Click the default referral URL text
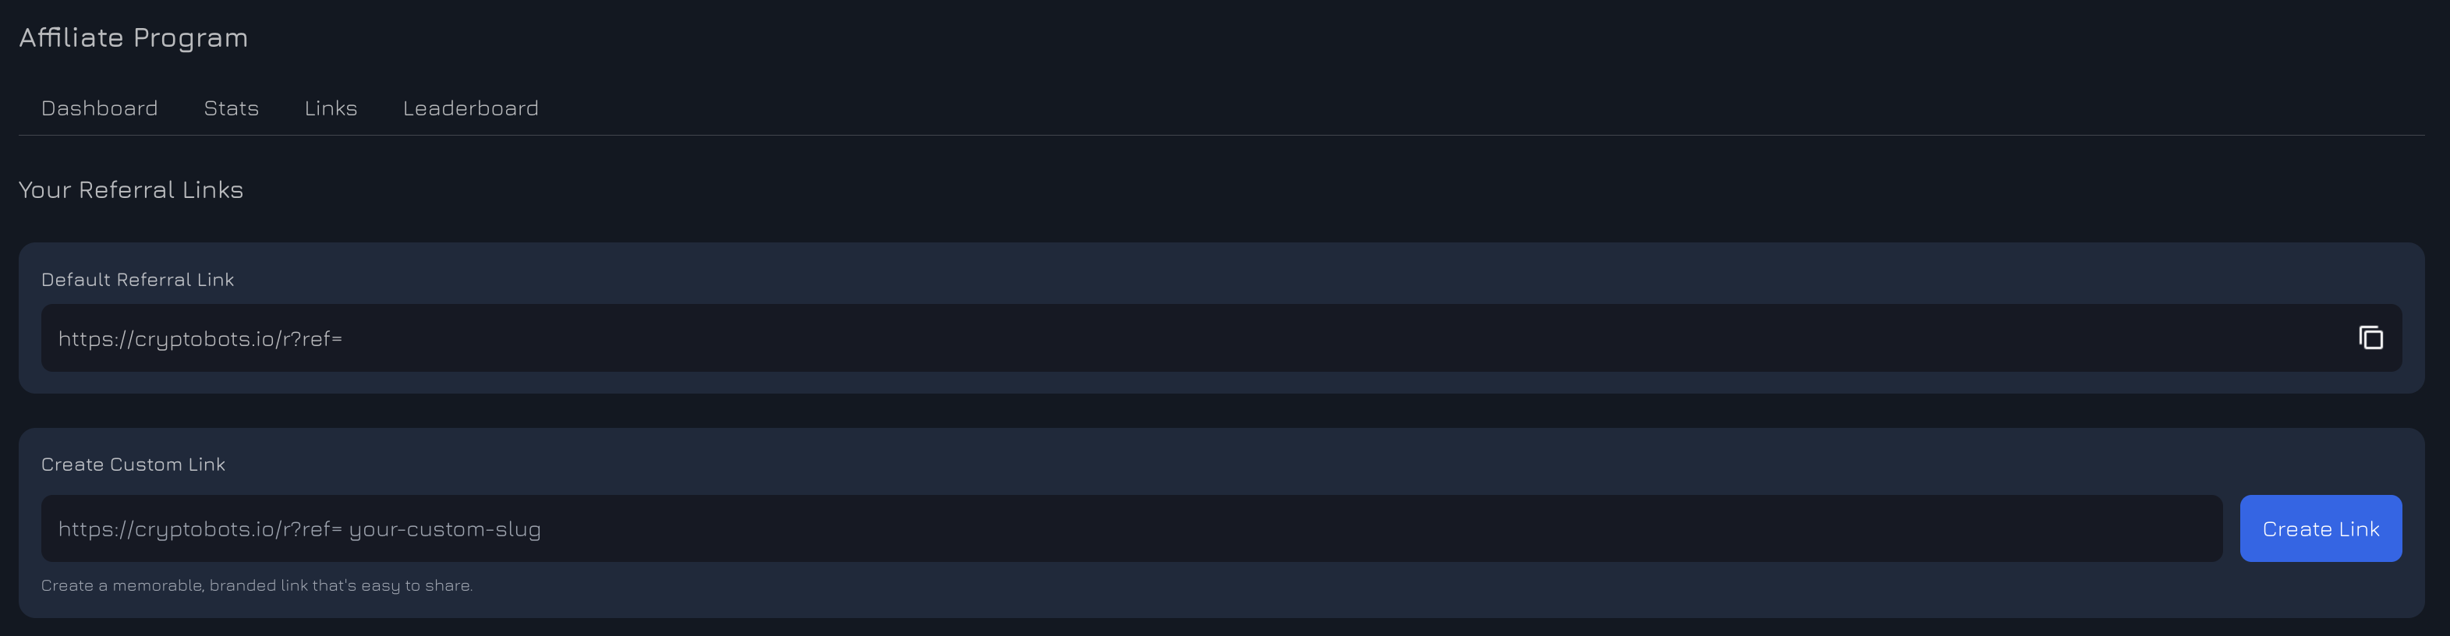Viewport: 2450px width, 636px height. pos(200,338)
